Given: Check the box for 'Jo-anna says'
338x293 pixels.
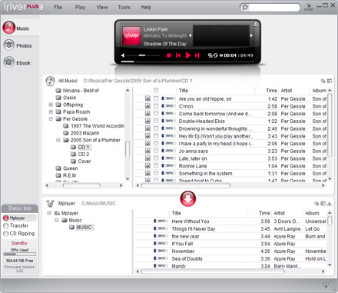Looking at the screenshot, I should click(156, 151).
